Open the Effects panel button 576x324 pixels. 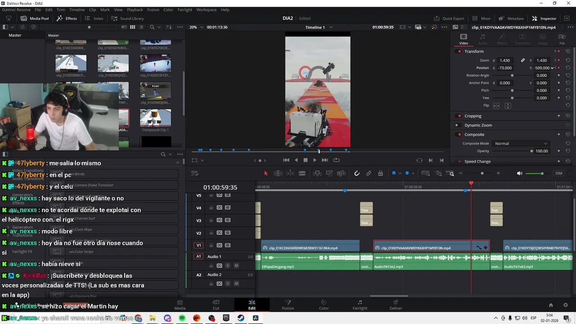point(67,18)
